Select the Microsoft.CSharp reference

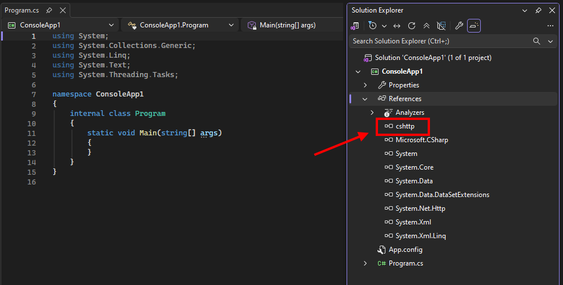[x=421, y=139]
